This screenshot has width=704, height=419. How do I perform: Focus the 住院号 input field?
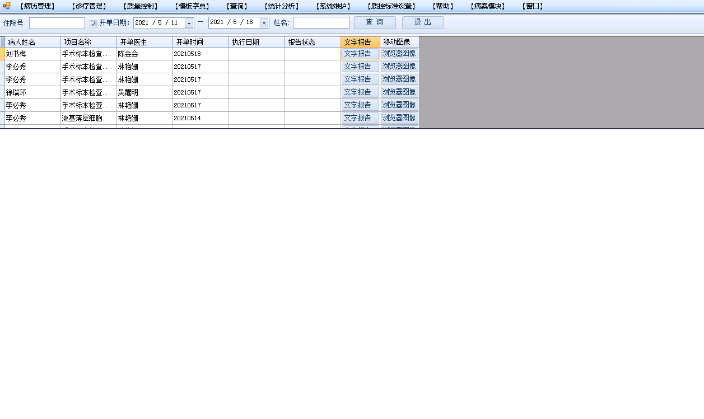pyautogui.click(x=57, y=23)
